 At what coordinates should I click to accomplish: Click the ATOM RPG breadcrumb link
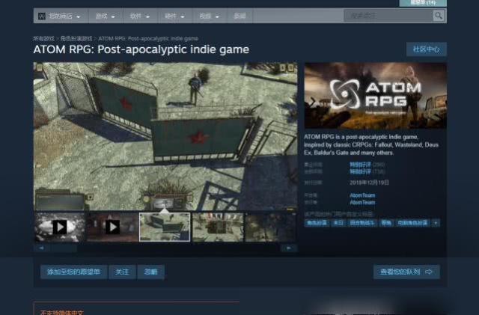point(148,38)
